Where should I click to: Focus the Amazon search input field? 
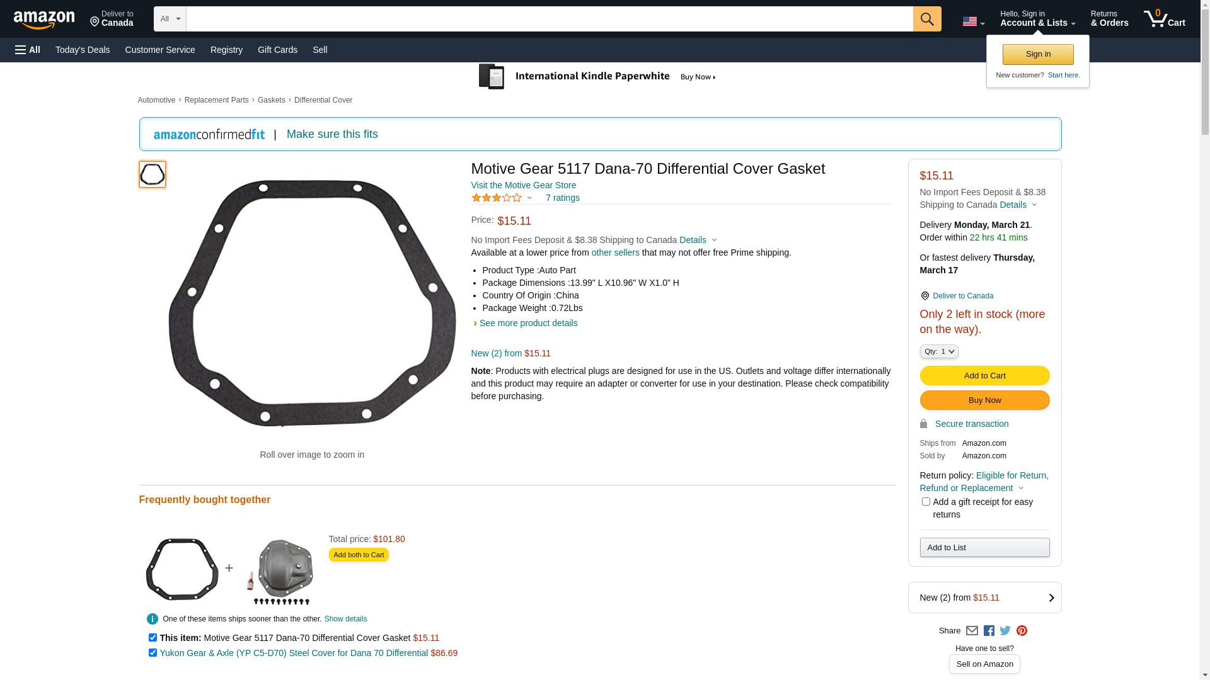(x=549, y=19)
